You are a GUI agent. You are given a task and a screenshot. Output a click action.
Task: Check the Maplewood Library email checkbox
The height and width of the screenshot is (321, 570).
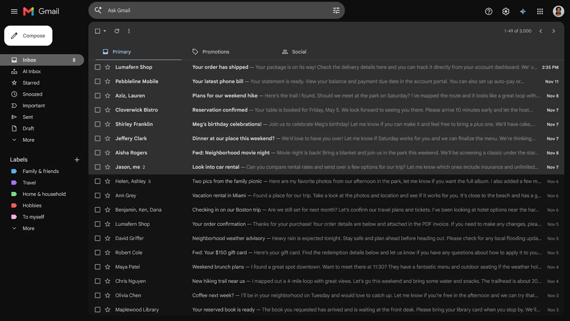pos(97,310)
